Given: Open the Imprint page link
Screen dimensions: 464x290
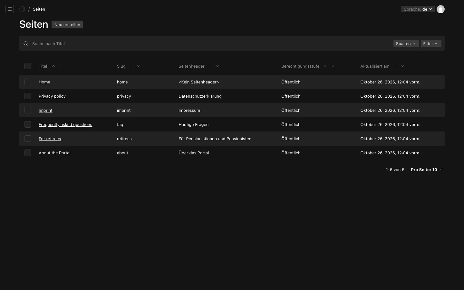Looking at the screenshot, I should click(x=45, y=110).
